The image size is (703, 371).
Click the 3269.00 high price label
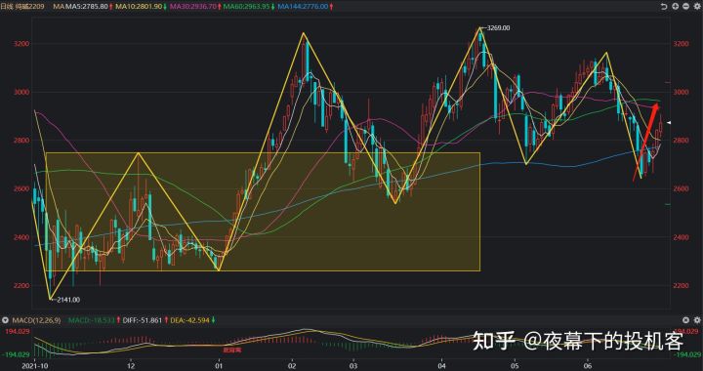point(498,28)
